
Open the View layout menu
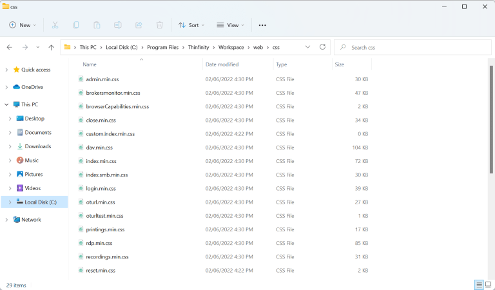(x=229, y=25)
